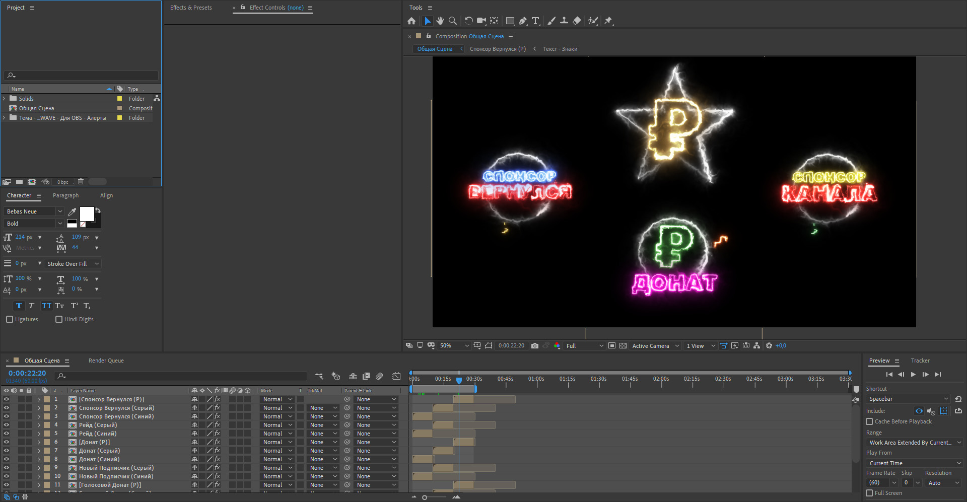Open the Stroke Over Fill dropdown

[73, 264]
